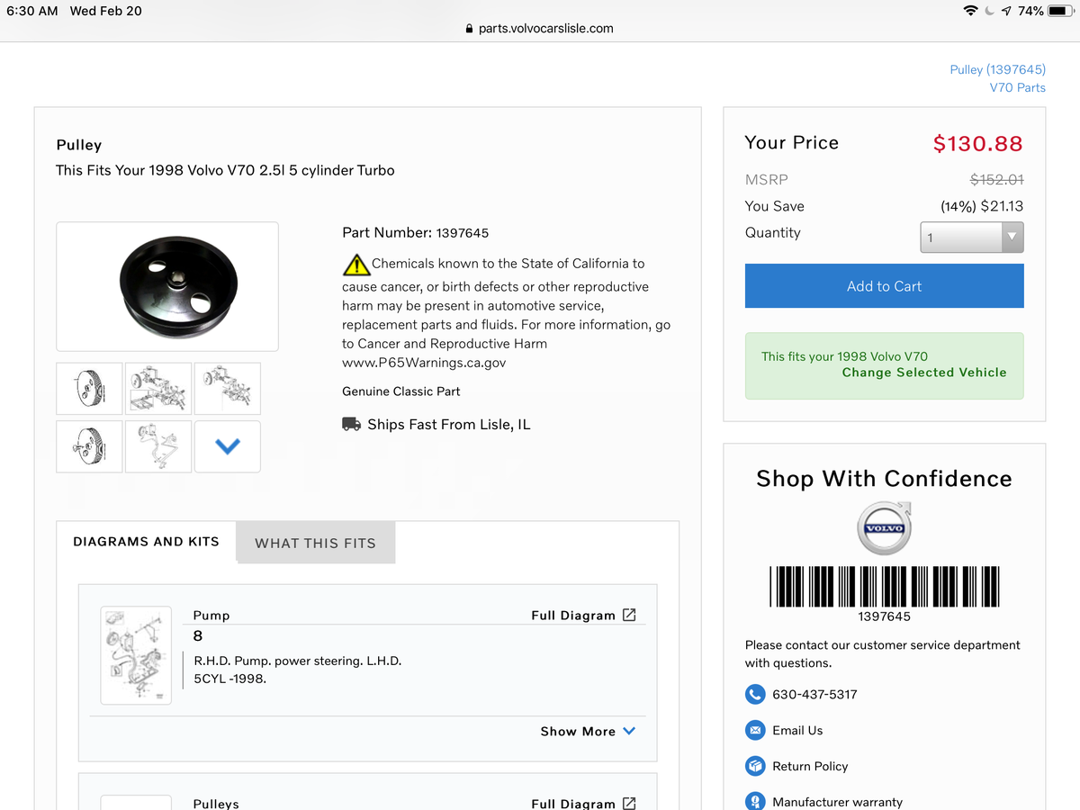Image resolution: width=1080 pixels, height=810 pixels.
Task: Click the Pulley (1397645) breadcrumb link
Action: point(997,69)
